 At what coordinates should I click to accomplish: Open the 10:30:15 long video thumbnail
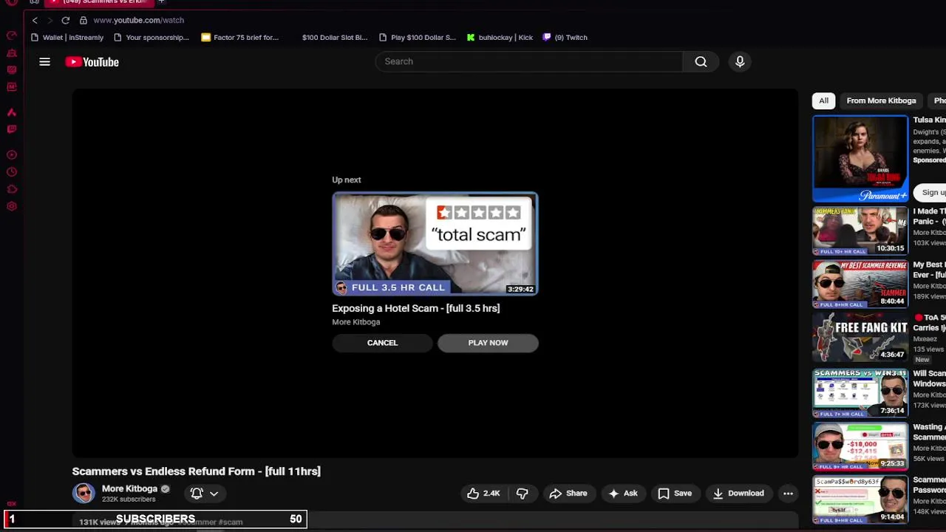860,231
